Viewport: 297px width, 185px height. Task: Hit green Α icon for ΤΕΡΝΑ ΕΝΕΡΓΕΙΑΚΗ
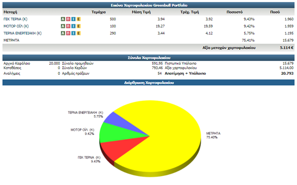(x=63, y=33)
